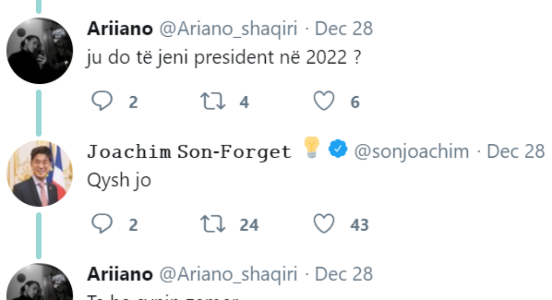Retweet Ariiano's 'president në 2022' tweet

[212, 101]
